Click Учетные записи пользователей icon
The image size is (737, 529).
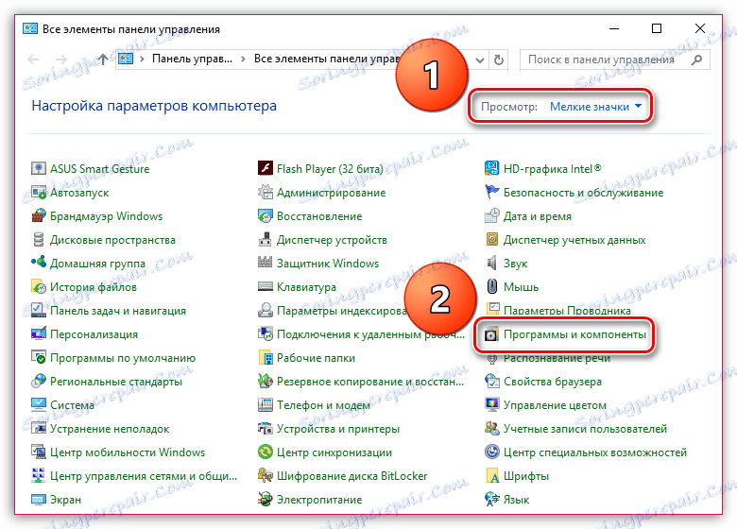click(491, 429)
